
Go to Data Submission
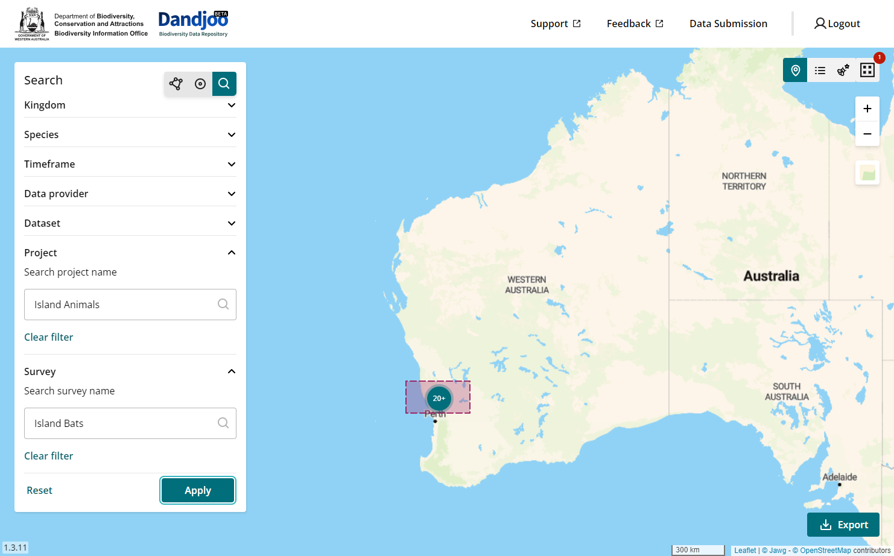point(729,24)
